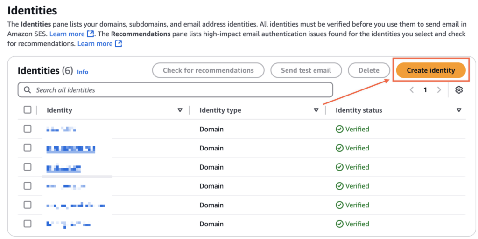Click the search magnifier icon
This screenshot has height=239, width=478.
(28, 90)
